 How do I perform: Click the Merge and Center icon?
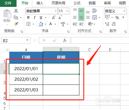(95, 17)
